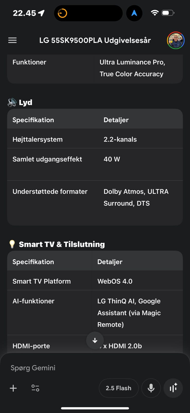Viewport: 190px width, 413px height.
Task: Start Gemini Live with the sparkle-bars icon
Action: 173,388
